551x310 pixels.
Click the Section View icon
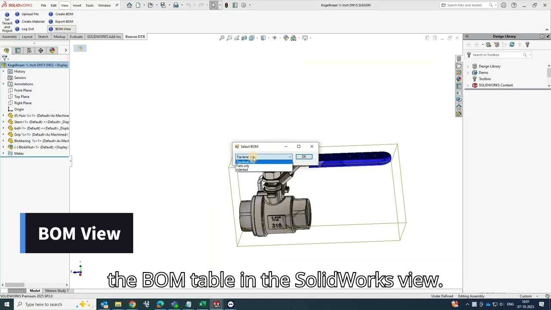[244, 38]
